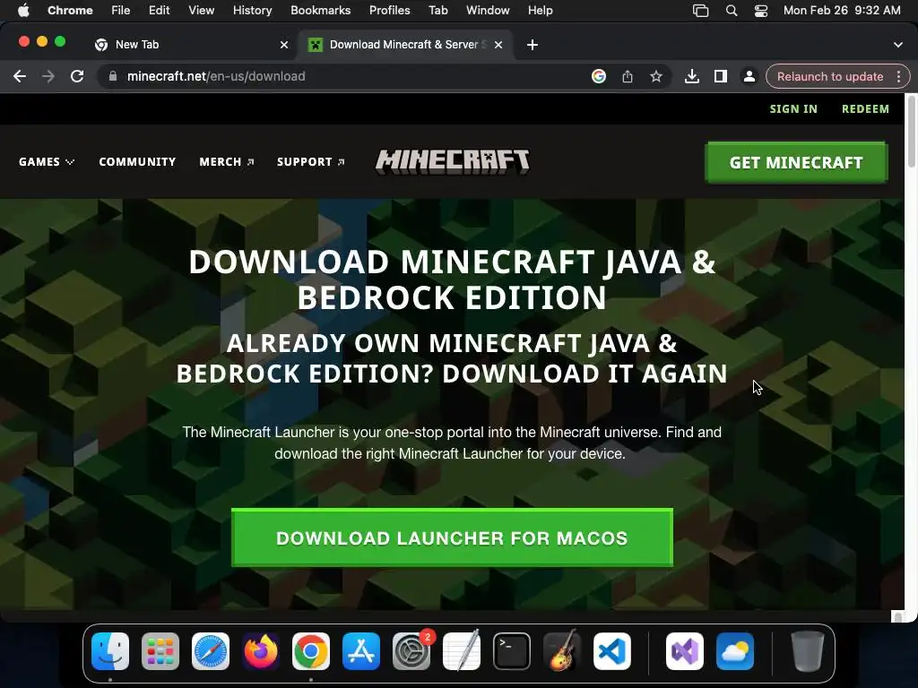Open Control Center icon

click(x=760, y=10)
